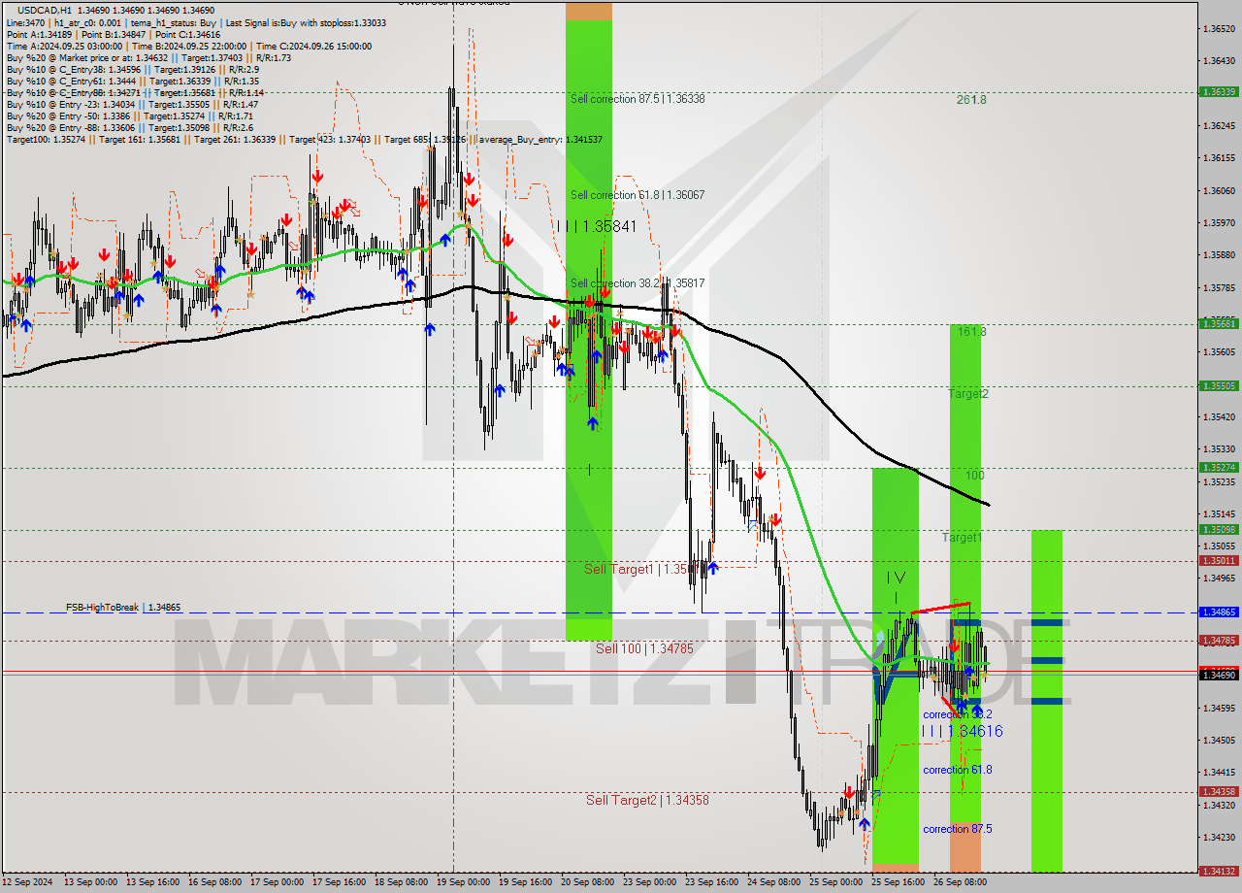This screenshot has width=1242, height=893.
Task: Click the '| | | 1.34616' blue wave label
Action: click(962, 731)
